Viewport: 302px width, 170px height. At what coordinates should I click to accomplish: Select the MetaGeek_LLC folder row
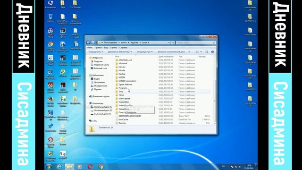(163, 60)
